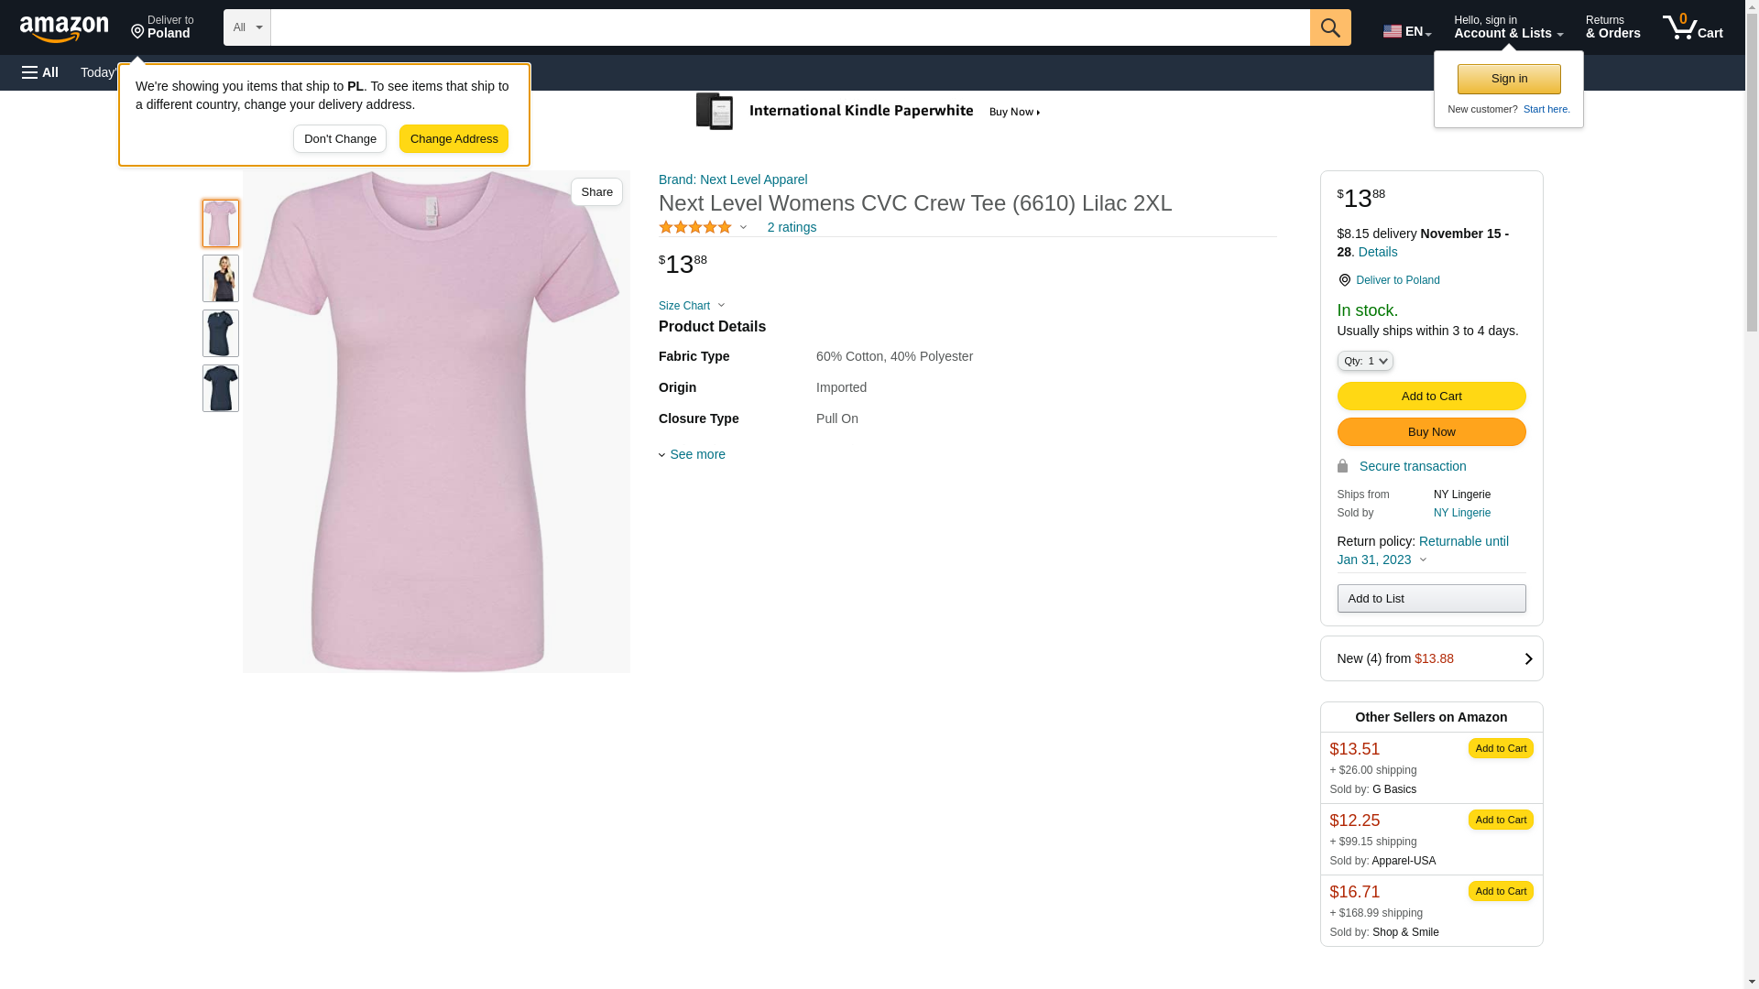This screenshot has width=1759, height=989.
Task: Expand the Size Chart
Action: coord(692,306)
